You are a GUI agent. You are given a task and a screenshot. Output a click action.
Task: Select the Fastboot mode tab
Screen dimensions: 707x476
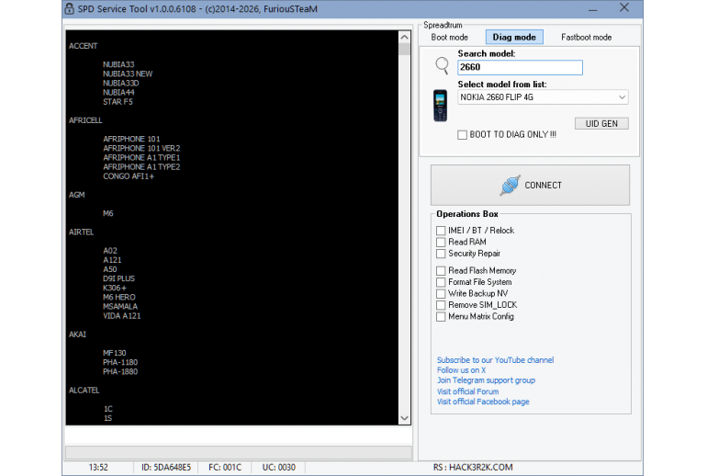[586, 38]
